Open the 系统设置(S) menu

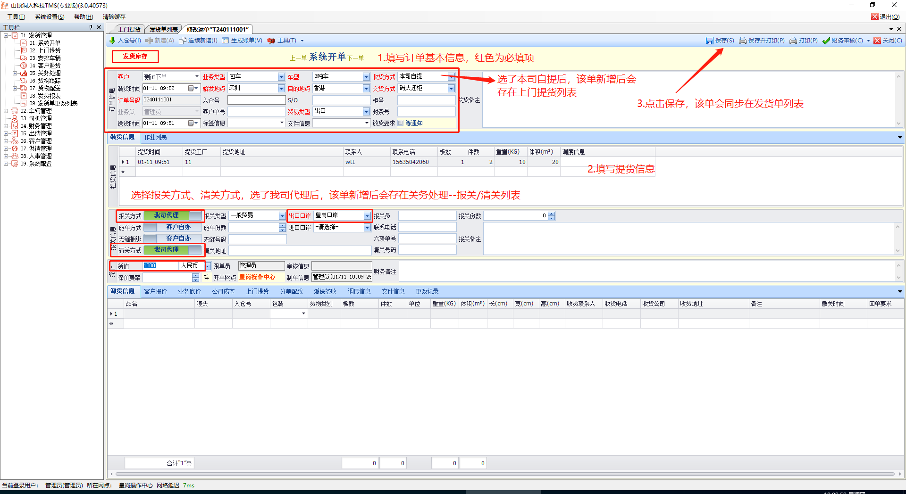coord(50,17)
